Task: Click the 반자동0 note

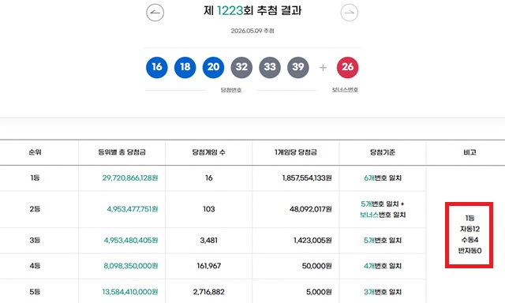Action: (x=469, y=250)
